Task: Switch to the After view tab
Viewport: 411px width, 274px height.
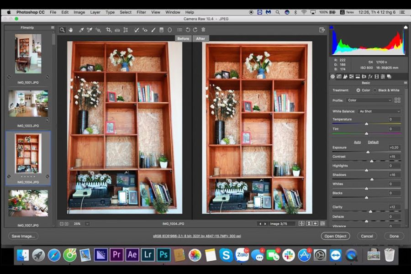Action: tap(200, 38)
